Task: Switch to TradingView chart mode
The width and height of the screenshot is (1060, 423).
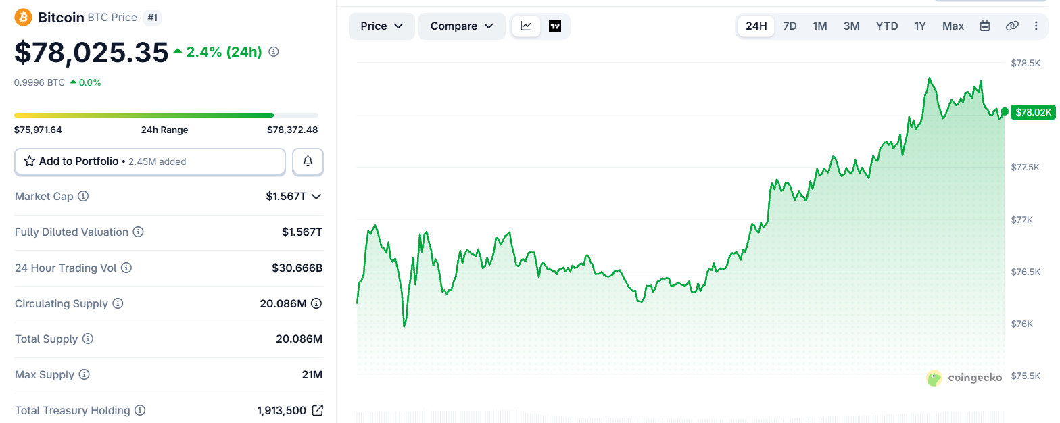Action: click(555, 26)
